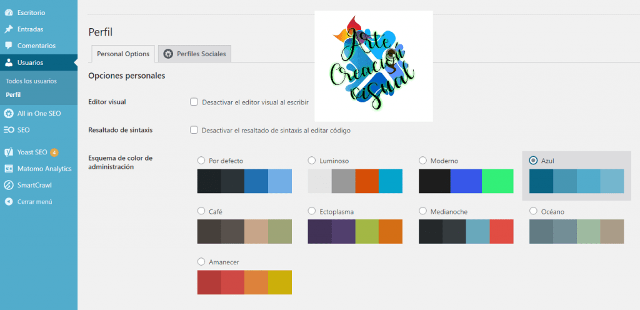This screenshot has height=310, width=640.
Task: Click the SmartCrawl icon
Action: coord(9,185)
